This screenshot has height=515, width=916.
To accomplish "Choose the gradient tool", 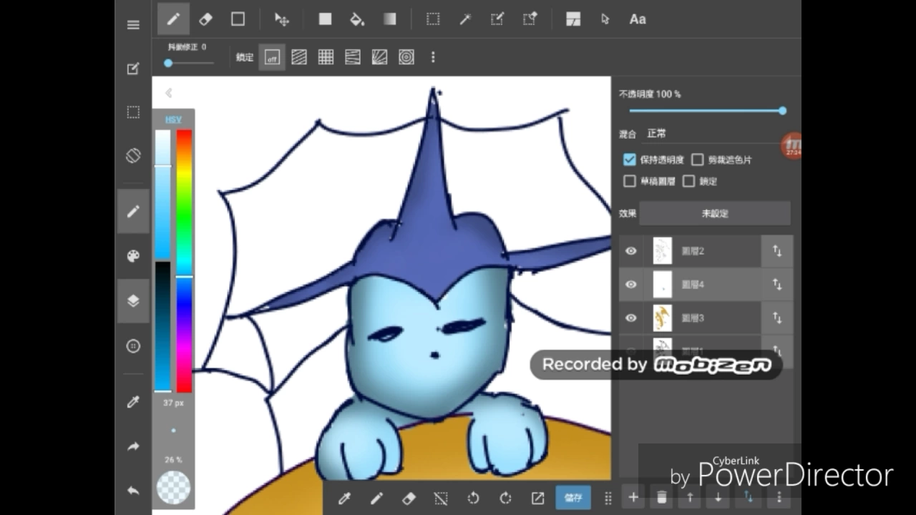I will 389,19.
